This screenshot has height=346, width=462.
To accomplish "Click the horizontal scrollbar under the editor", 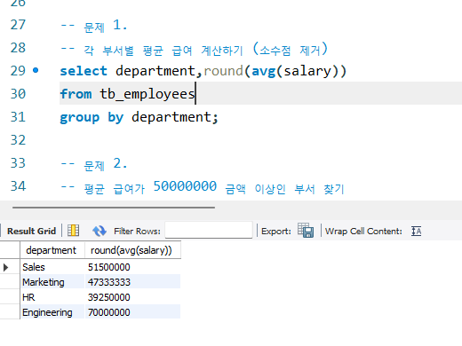I will [114, 208].
